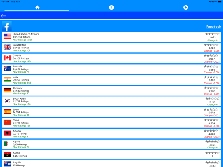The width and height of the screenshot is (223, 167).
Task: Select 'United States of America' country name
Action: [26, 34]
